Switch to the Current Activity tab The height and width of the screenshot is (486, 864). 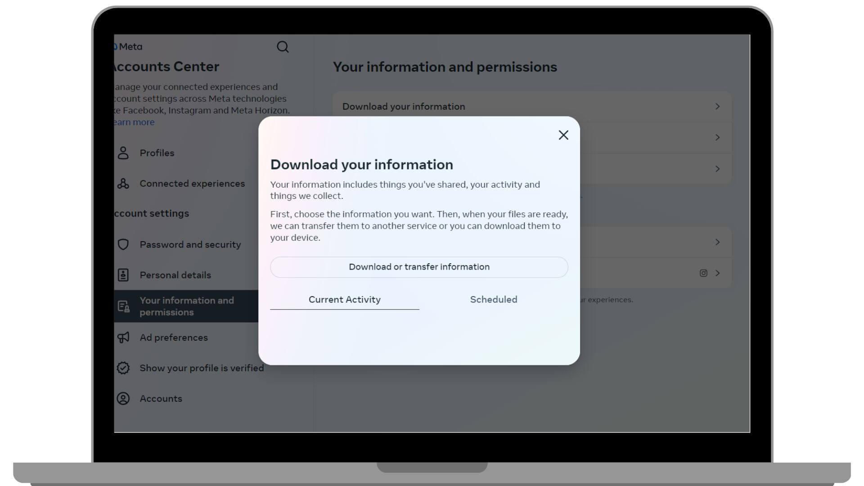(x=345, y=300)
